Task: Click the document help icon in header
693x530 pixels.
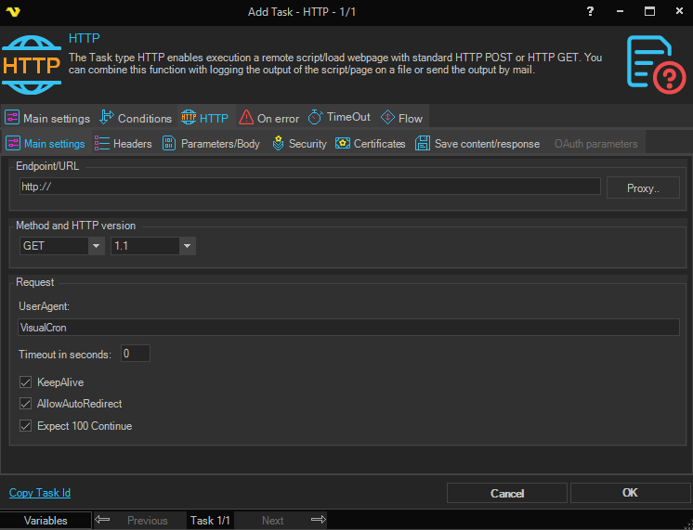Action: pos(656,64)
